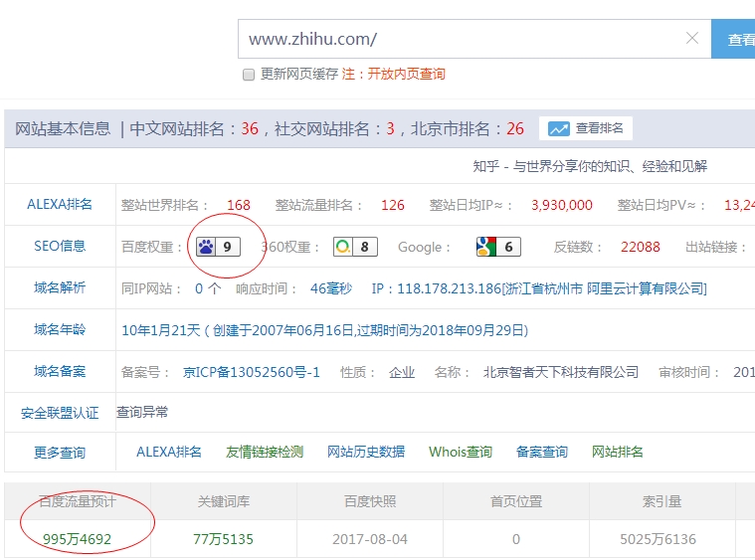The width and height of the screenshot is (755, 560).
Task: Open the 域名备案 row label link
Action: pyautogui.click(x=60, y=371)
